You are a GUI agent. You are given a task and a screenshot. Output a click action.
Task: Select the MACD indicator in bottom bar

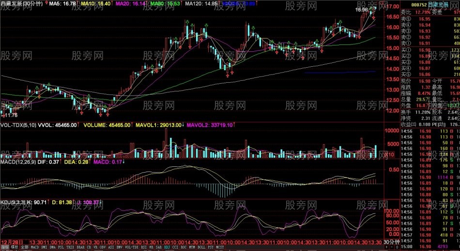35,247
